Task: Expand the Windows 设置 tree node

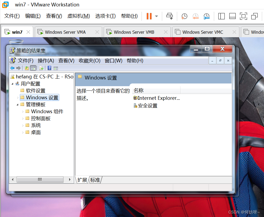Action: [18, 97]
